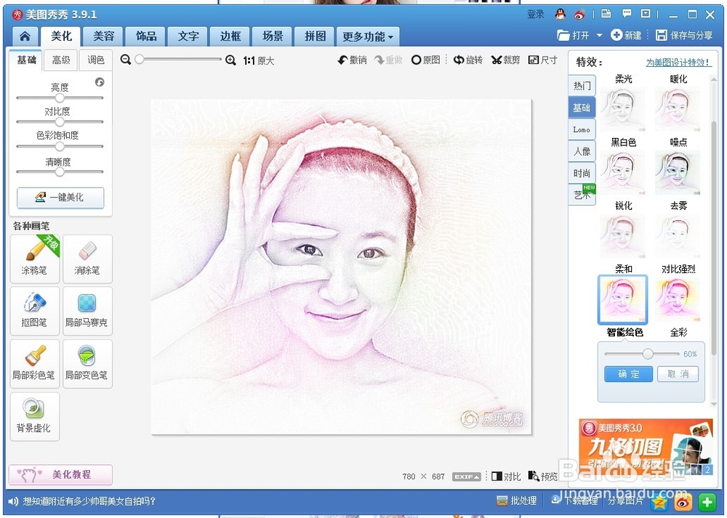This screenshot has height=518, width=727.
Task: Reset adjustments with the circular arrow icon
Action: 100,82
